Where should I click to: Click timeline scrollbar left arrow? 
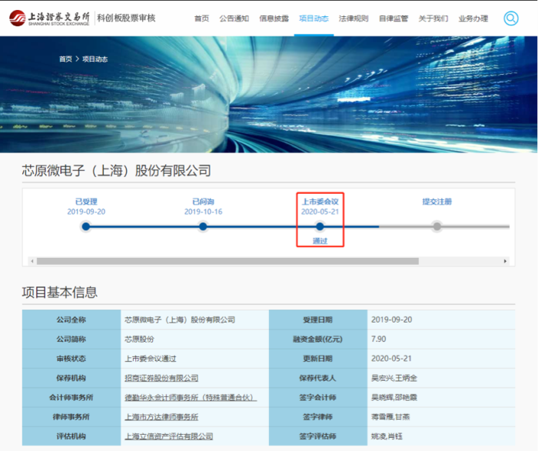(32, 261)
